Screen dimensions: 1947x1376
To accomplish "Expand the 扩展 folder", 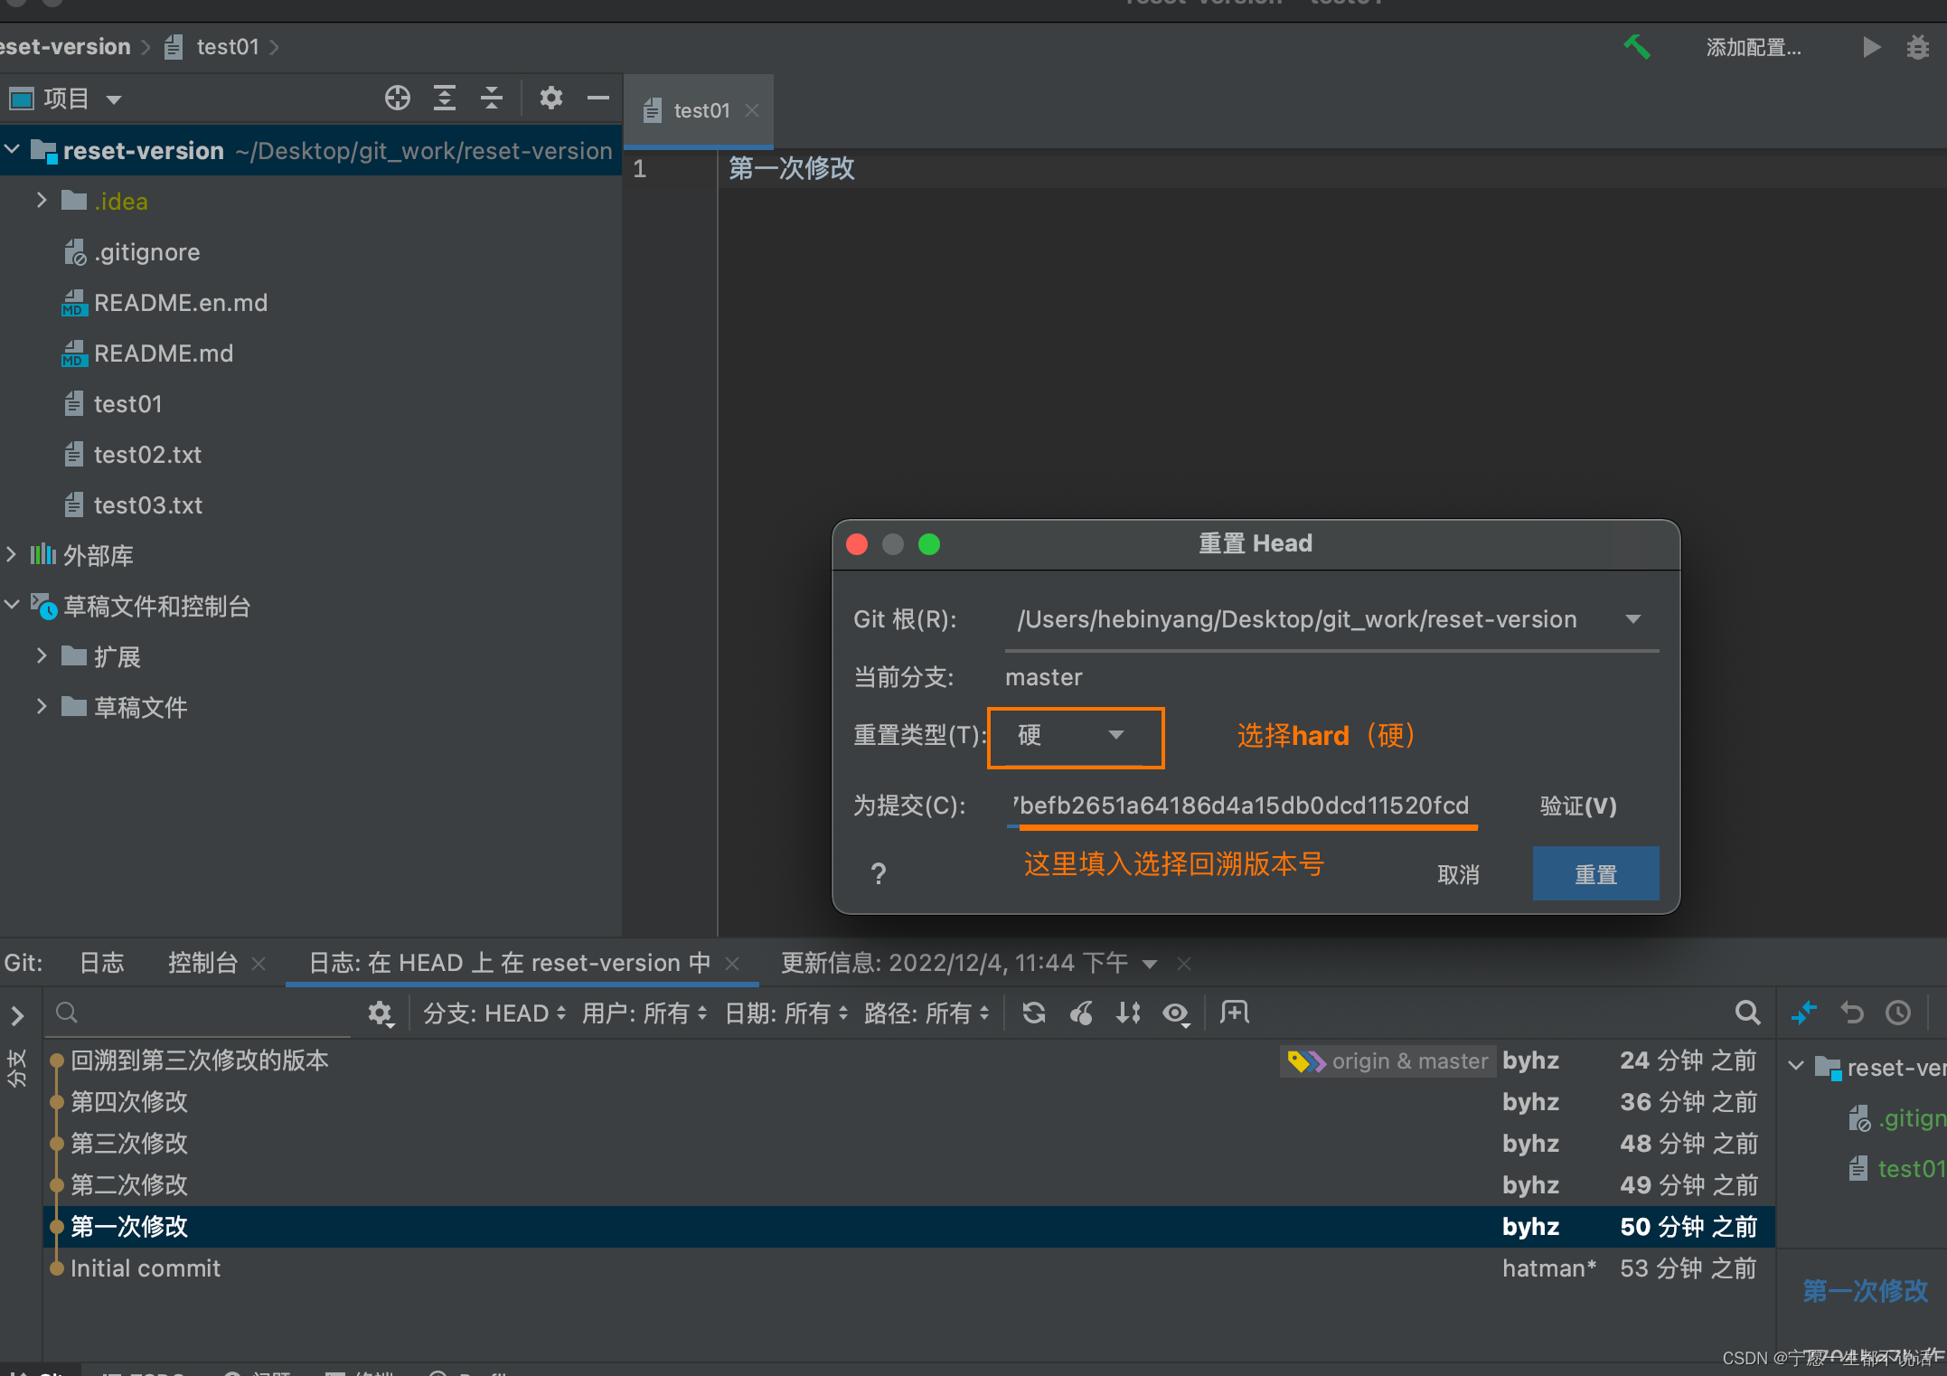I will pyautogui.click(x=42, y=655).
